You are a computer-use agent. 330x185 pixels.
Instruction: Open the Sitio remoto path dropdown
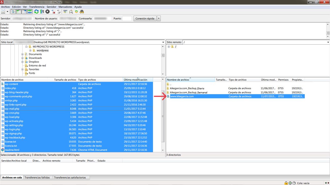pos(328,42)
